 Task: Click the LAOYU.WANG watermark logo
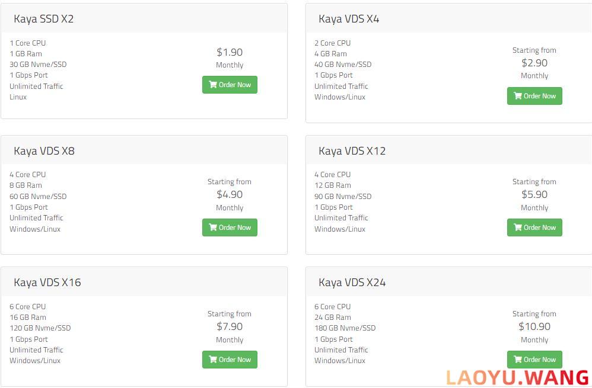517,378
